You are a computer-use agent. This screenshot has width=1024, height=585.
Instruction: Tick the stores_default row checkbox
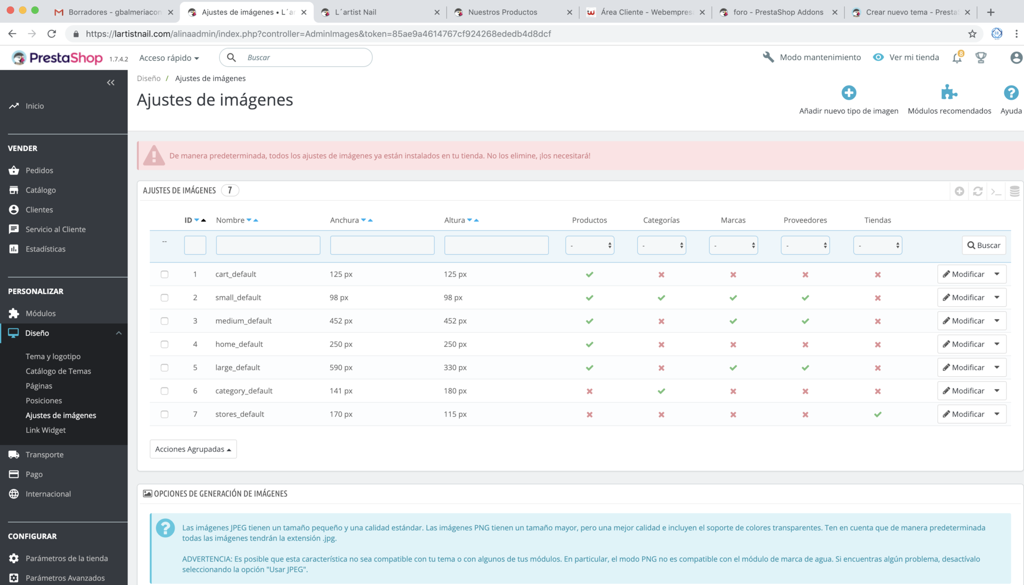click(x=164, y=414)
